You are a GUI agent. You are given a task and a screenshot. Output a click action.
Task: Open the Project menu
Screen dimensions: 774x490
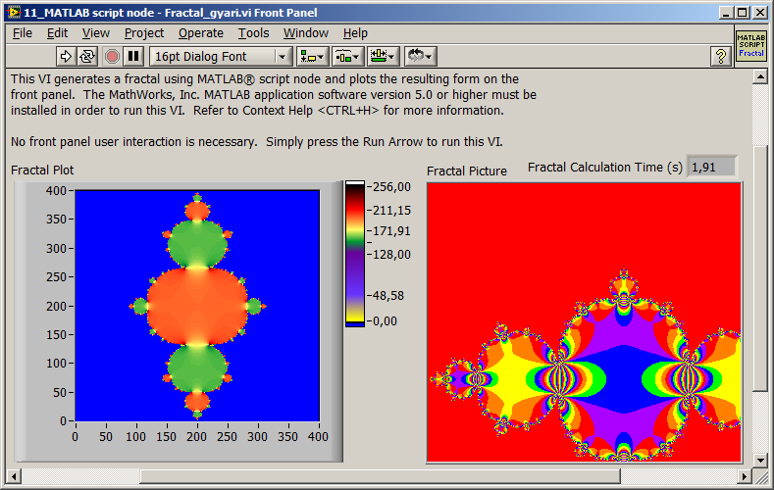(143, 33)
